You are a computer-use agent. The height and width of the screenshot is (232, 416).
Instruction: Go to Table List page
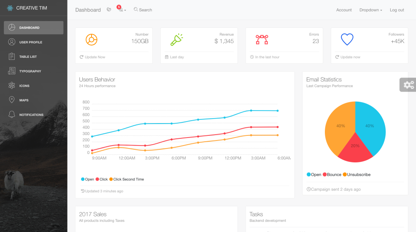[x=28, y=57]
